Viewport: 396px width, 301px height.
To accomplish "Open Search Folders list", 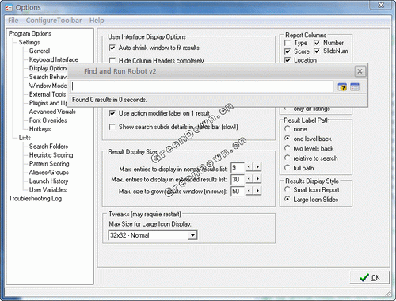I will point(48,147).
